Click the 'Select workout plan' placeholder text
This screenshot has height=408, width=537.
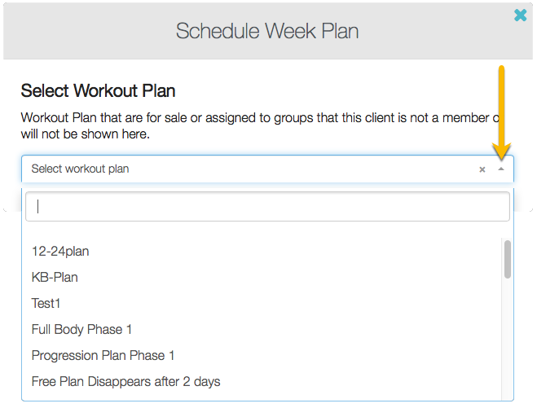click(80, 169)
